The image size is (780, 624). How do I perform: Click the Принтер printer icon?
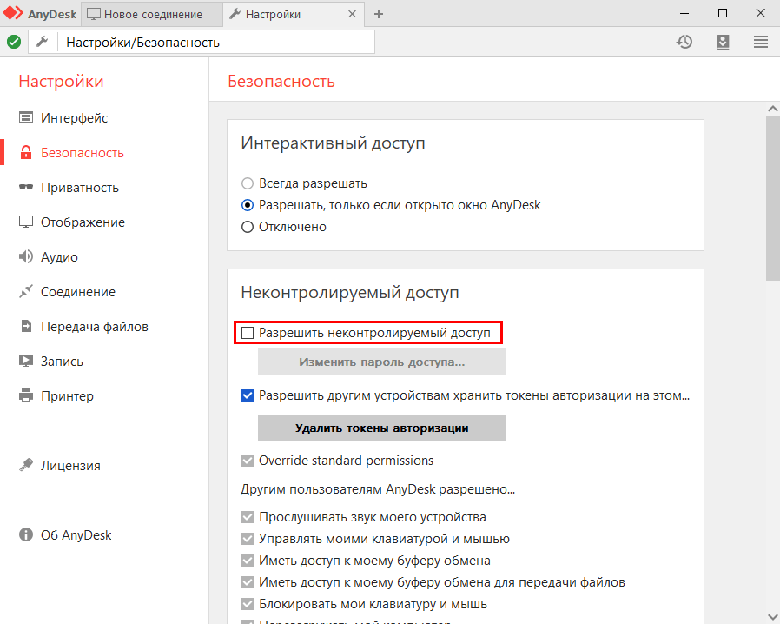click(x=26, y=395)
